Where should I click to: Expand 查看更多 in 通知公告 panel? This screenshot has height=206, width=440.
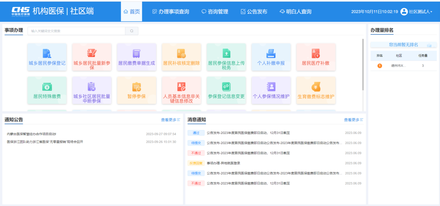[170, 120]
